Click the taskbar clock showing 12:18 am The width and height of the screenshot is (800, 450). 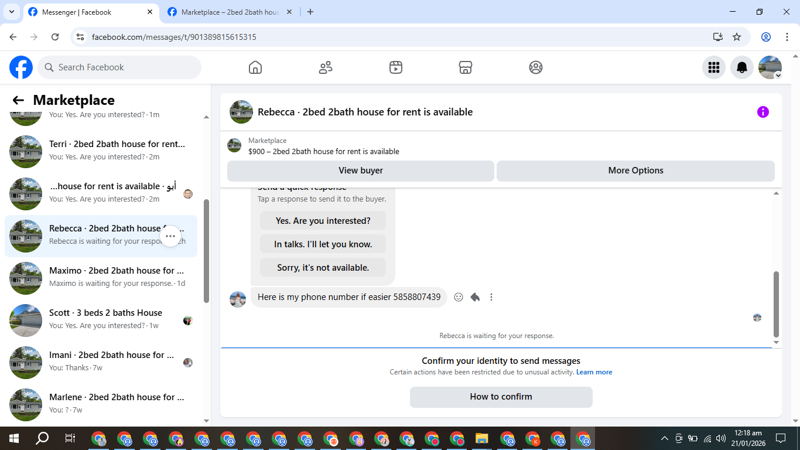click(748, 438)
